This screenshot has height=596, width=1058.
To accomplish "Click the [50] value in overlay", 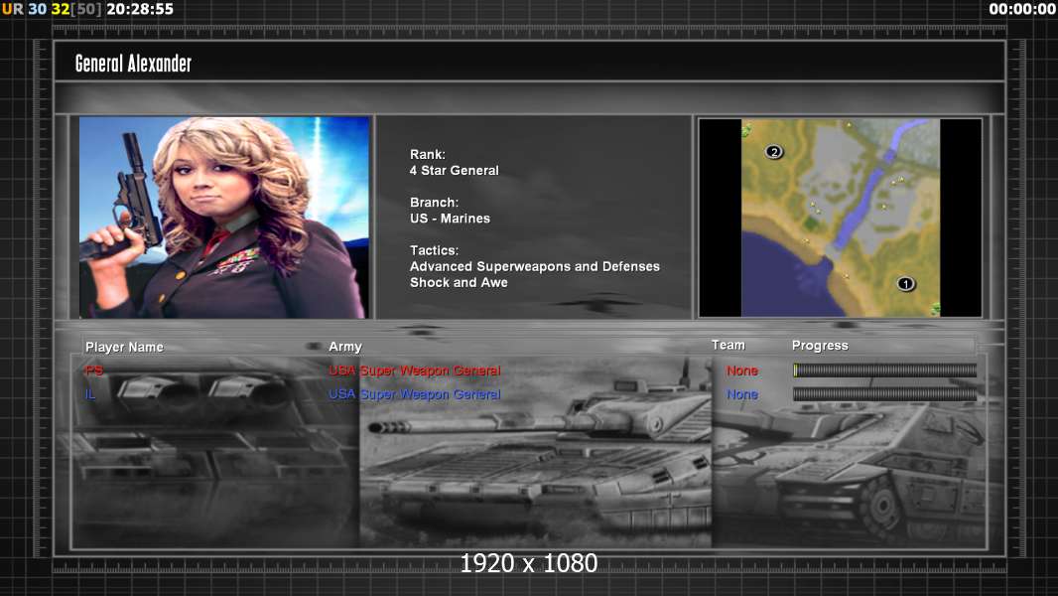I will point(85,9).
